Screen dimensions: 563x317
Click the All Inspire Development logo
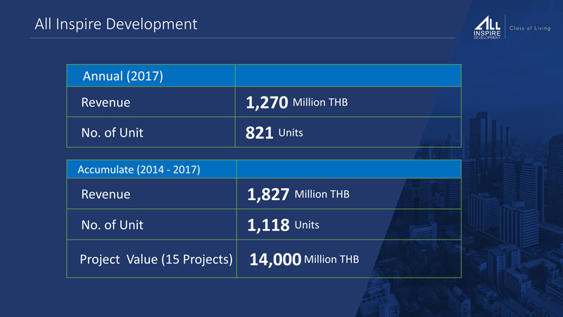(487, 28)
